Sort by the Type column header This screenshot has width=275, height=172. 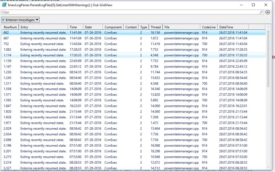click(144, 27)
